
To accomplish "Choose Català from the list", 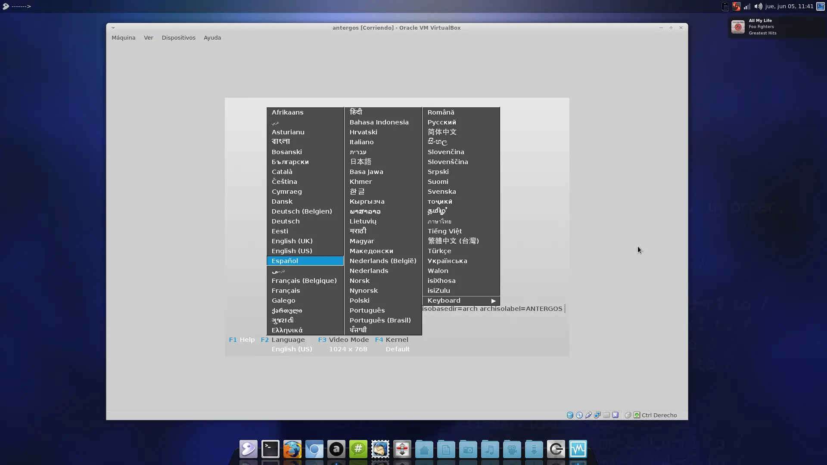I will (x=305, y=172).
